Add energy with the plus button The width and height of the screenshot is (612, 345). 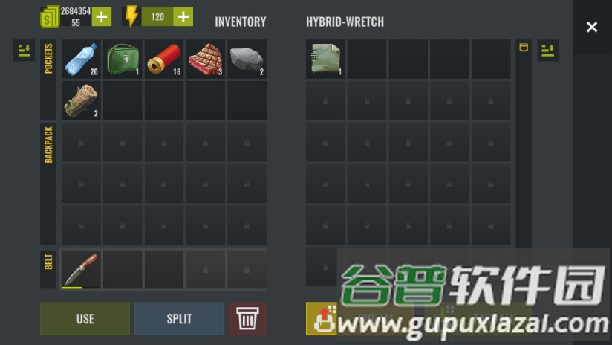183,17
